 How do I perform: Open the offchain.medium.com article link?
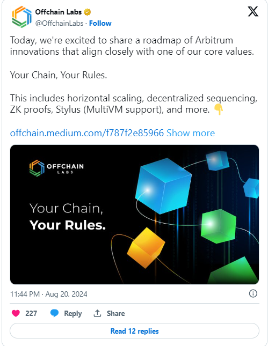click(87, 133)
